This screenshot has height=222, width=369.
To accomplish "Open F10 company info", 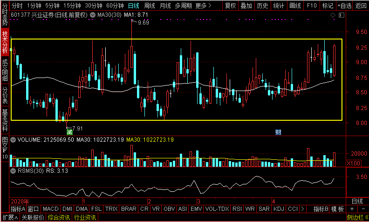I will pos(312,6).
